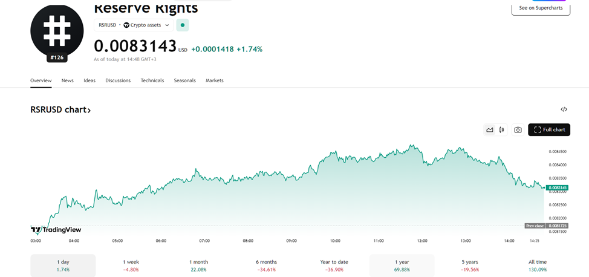Click the 07:00 time axis label
Screen dimensions: 589x277
(204, 241)
